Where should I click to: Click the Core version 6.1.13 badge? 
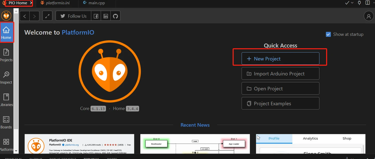[x=98, y=109]
